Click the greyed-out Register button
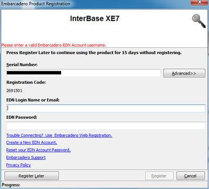The image size is (209, 189). (159, 176)
